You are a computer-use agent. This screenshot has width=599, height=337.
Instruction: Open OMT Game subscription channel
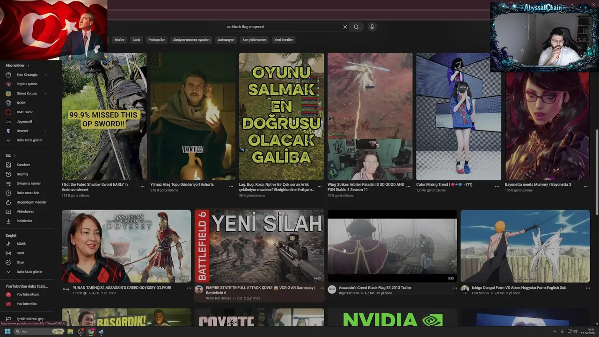click(25, 112)
